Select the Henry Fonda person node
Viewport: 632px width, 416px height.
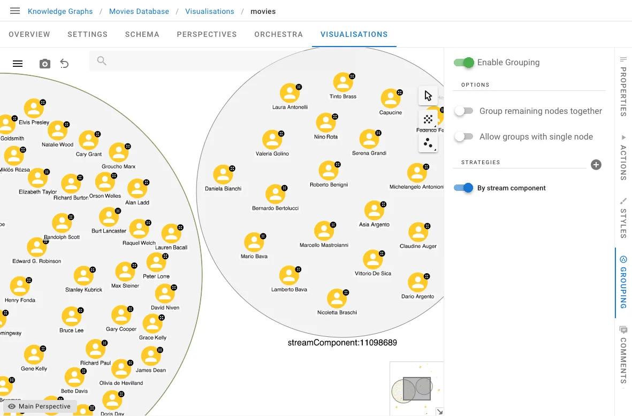pos(20,286)
